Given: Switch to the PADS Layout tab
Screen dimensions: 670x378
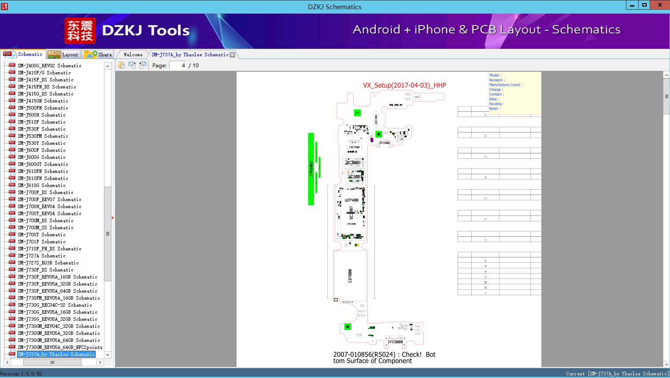Looking at the screenshot, I should coord(63,55).
